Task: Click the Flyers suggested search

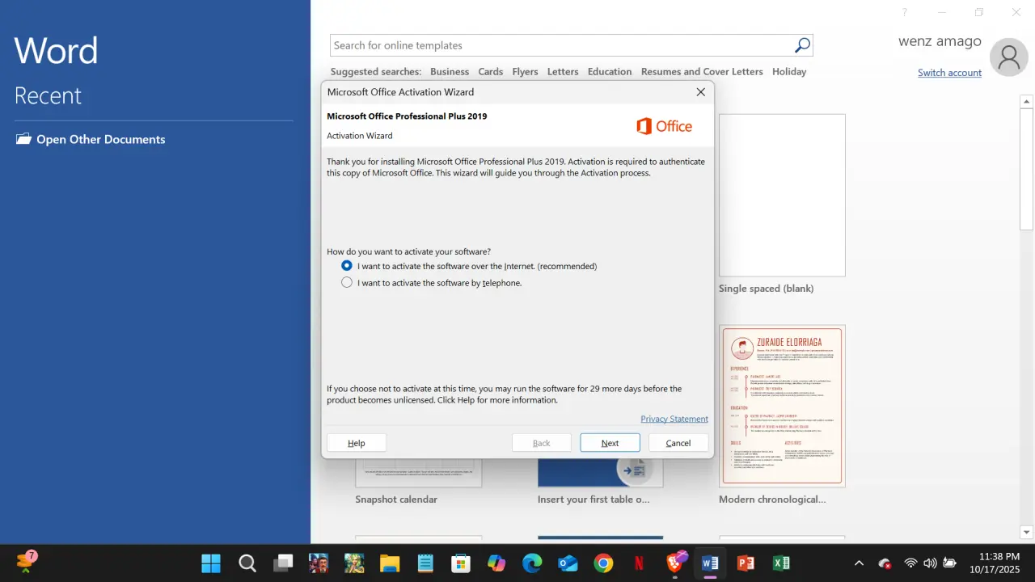Action: 525,72
